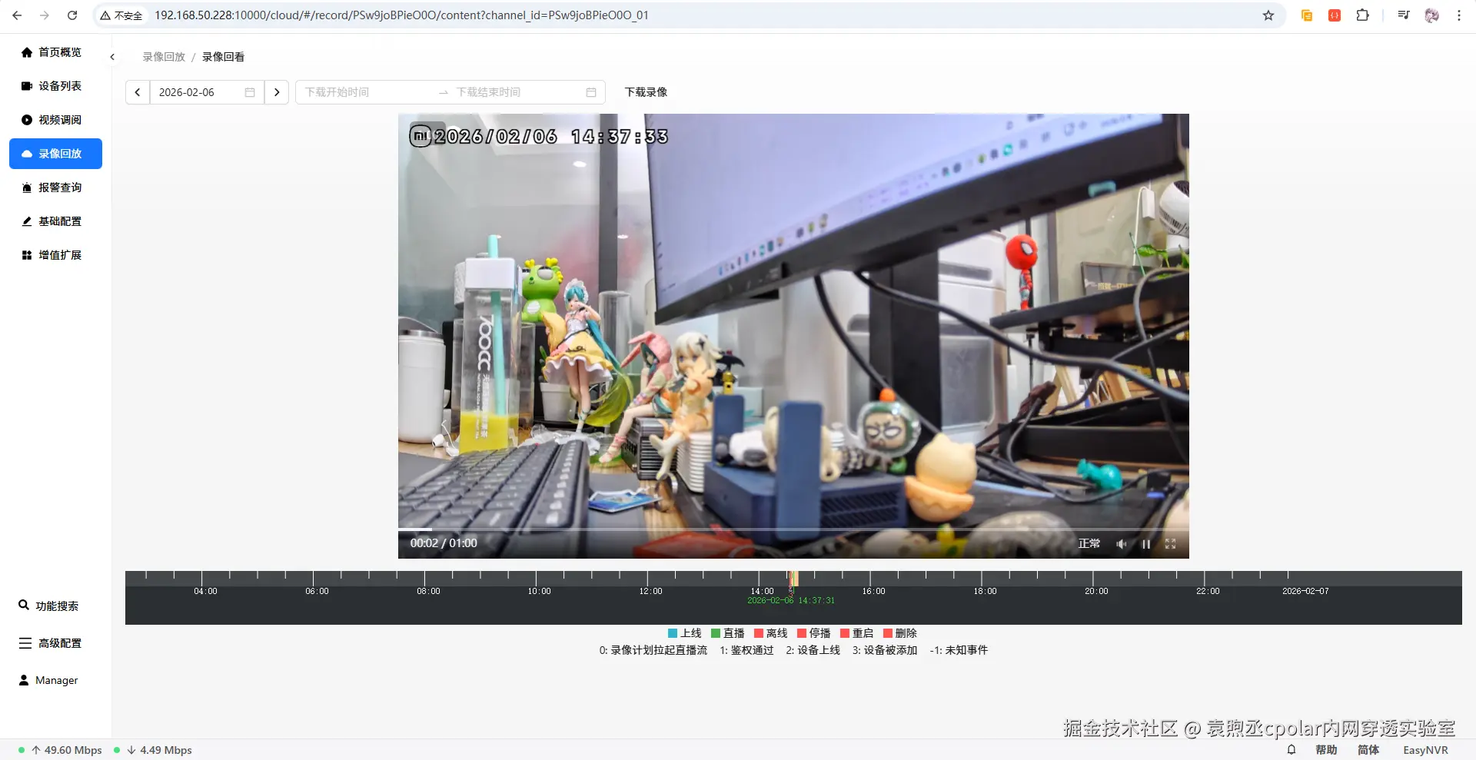
Task: Open notifications bell in status bar
Action: coord(1291,750)
